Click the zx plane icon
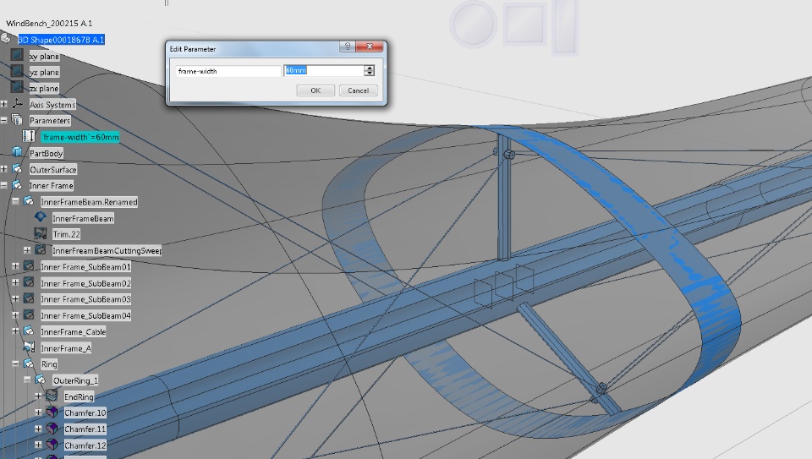The width and height of the screenshot is (812, 459). (17, 87)
